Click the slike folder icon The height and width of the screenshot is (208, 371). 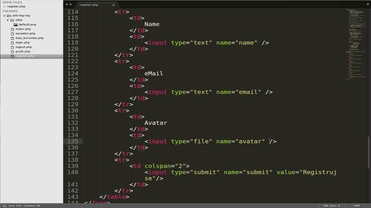click(12, 20)
